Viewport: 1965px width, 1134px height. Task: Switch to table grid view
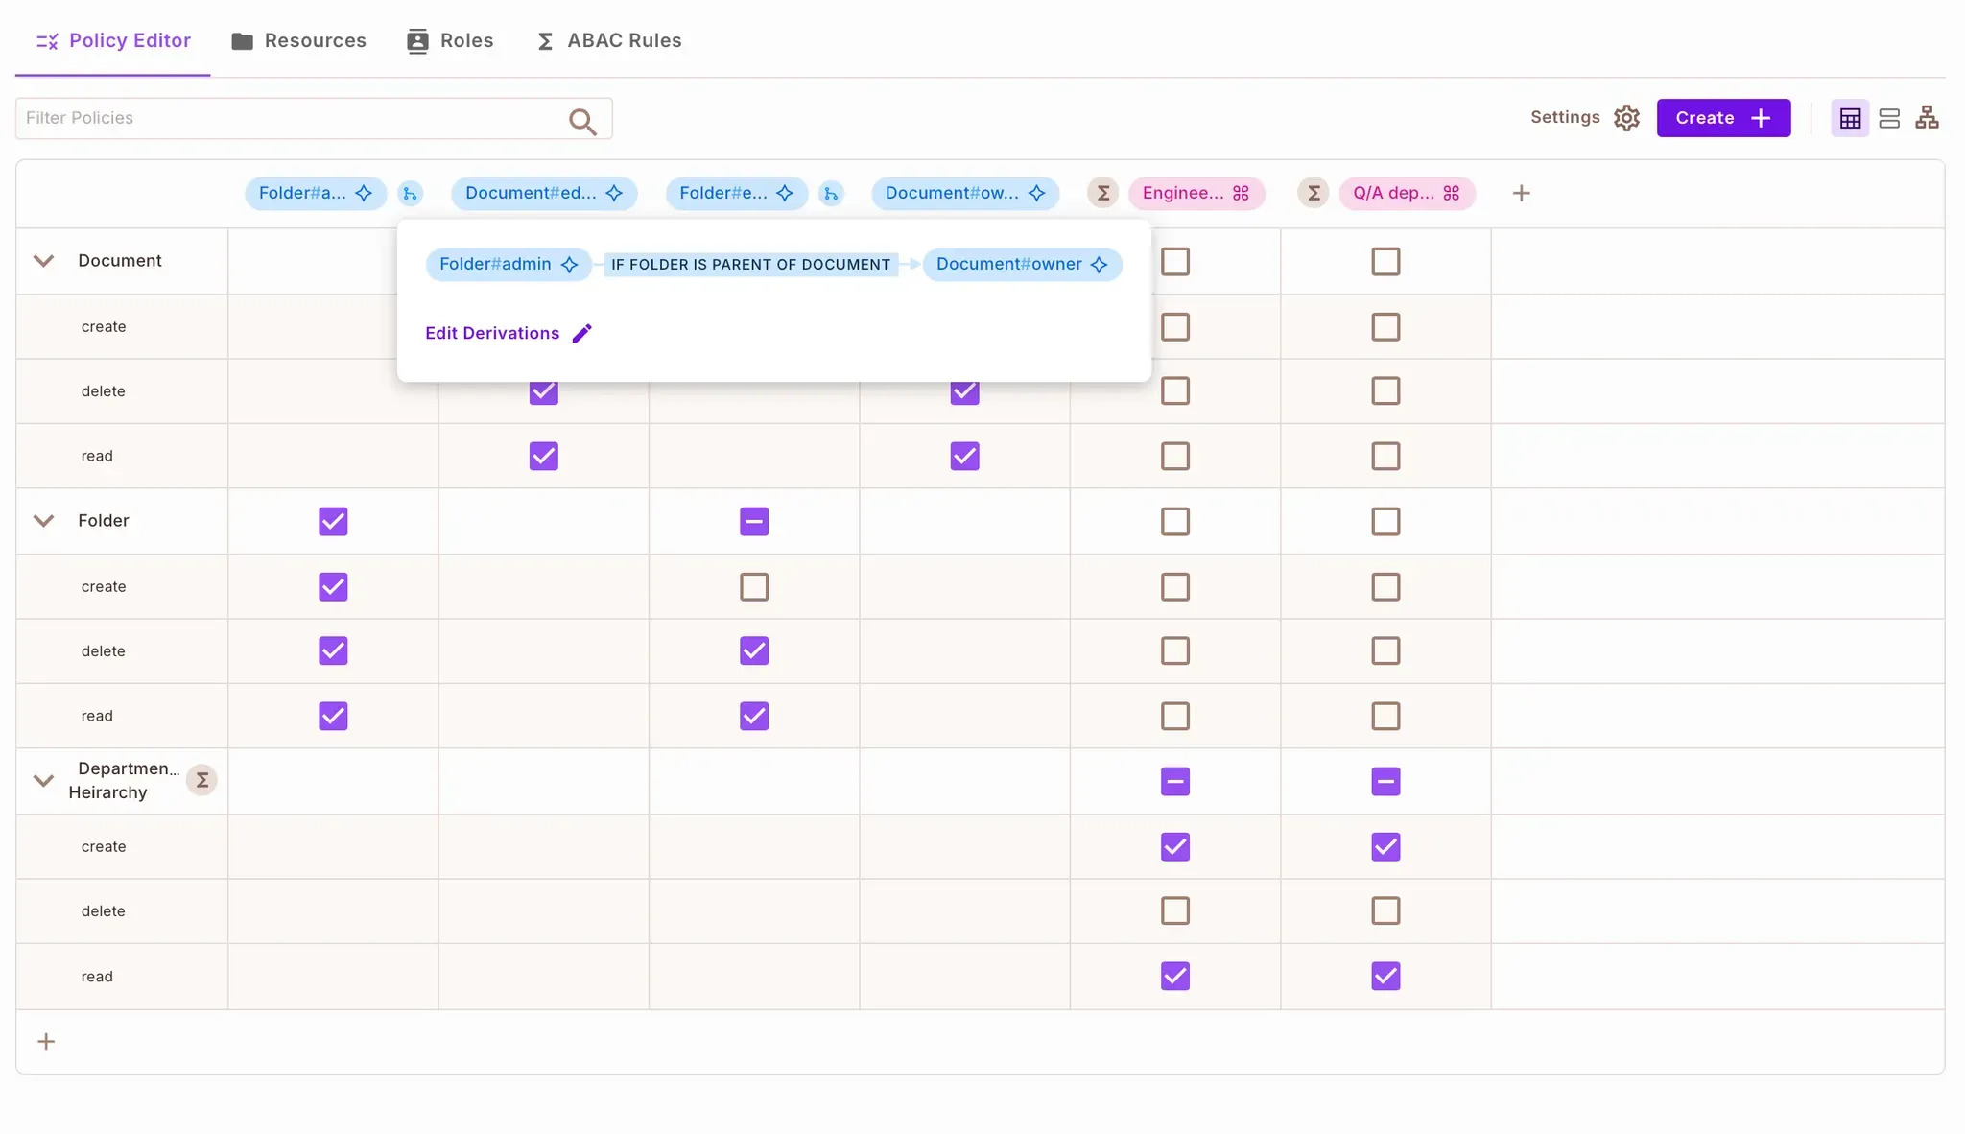(1850, 118)
